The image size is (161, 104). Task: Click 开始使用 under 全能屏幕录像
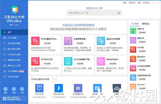point(80,43)
